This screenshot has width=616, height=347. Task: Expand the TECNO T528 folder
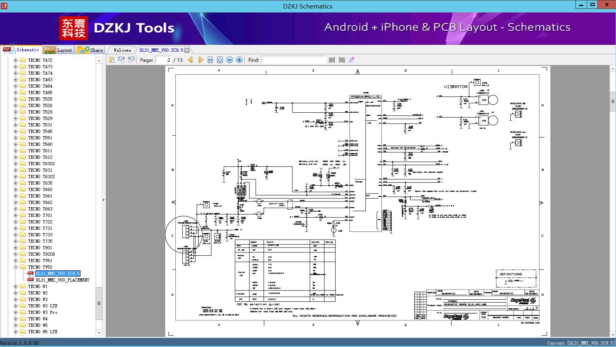click(x=15, y=112)
